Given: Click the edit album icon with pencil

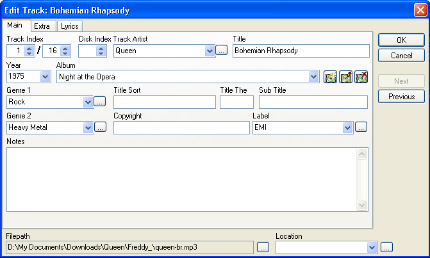Looking at the screenshot, I should pos(345,77).
